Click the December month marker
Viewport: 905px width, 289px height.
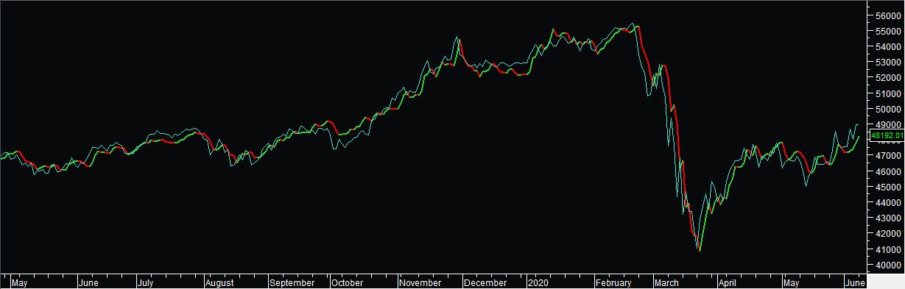click(x=486, y=282)
